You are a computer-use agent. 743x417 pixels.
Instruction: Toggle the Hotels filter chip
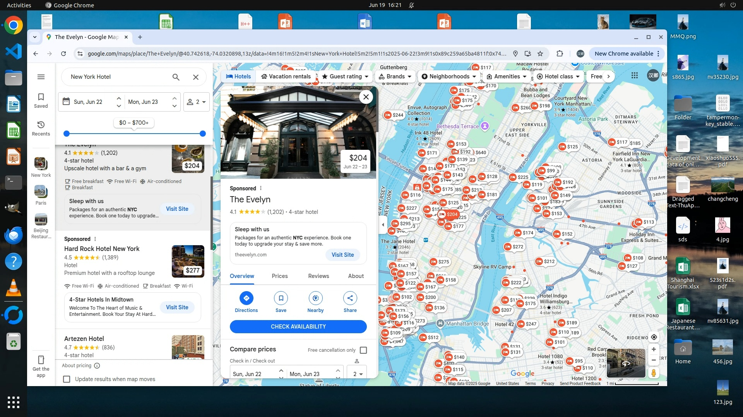coord(238,76)
